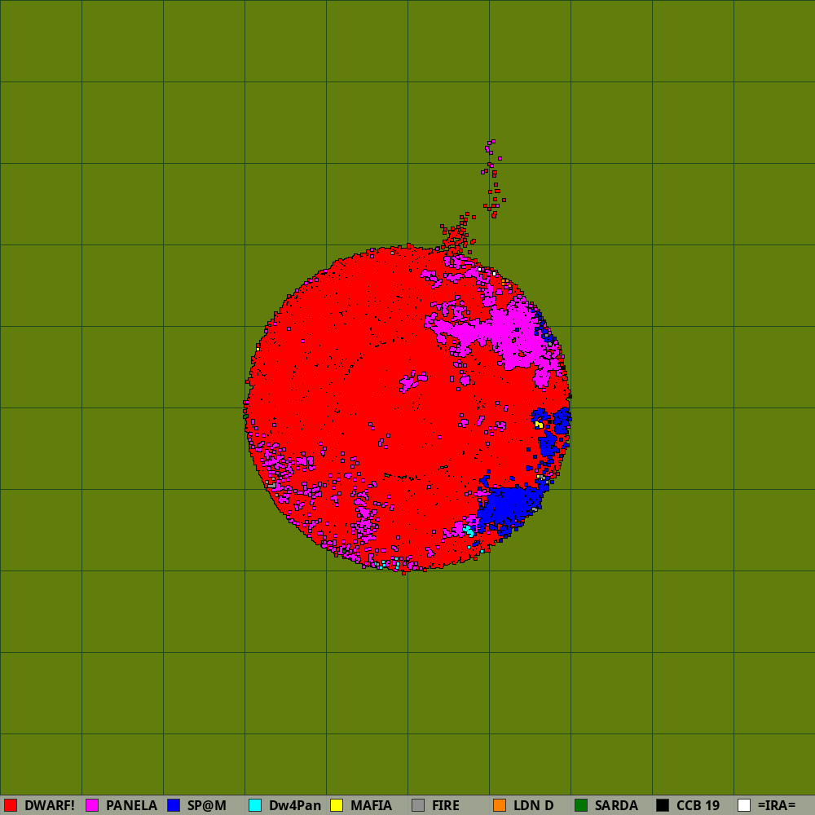
Task: Select the "=IRA=" legend label
Action: (x=777, y=806)
